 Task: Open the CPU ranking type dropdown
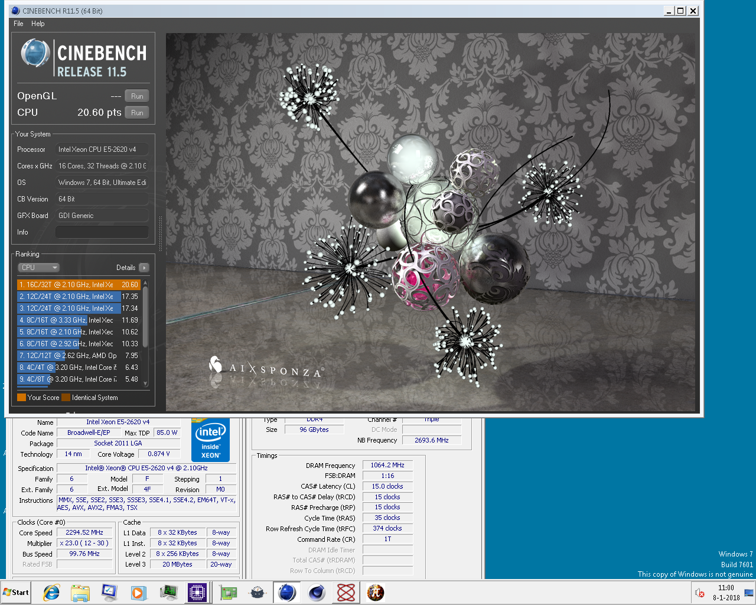click(x=38, y=268)
